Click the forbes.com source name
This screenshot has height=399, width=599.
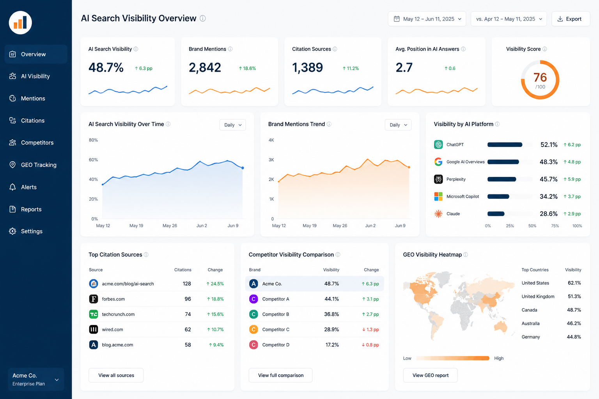point(113,299)
